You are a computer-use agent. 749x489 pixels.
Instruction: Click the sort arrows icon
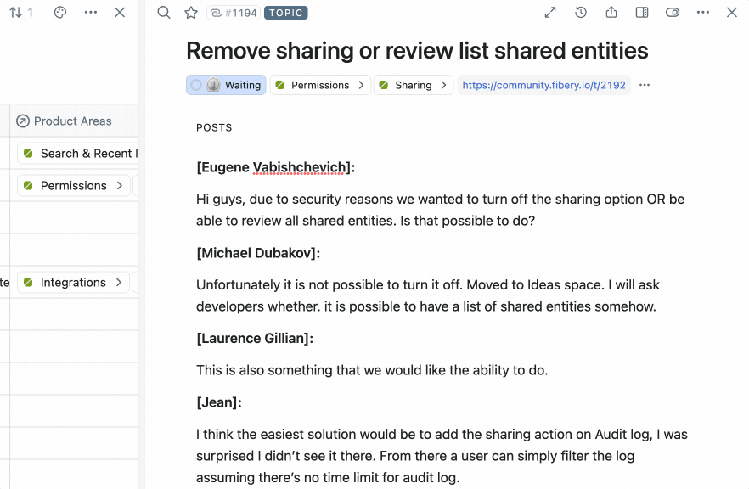15,13
